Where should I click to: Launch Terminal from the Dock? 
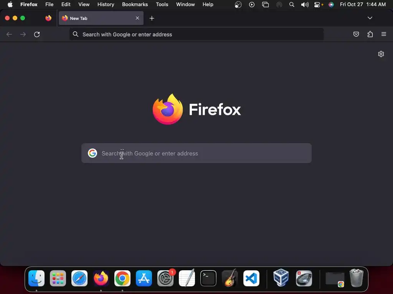point(208,278)
